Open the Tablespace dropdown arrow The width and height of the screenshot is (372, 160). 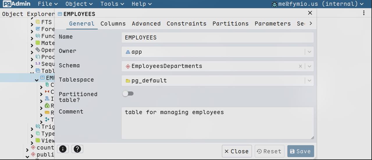pyautogui.click(x=309, y=80)
